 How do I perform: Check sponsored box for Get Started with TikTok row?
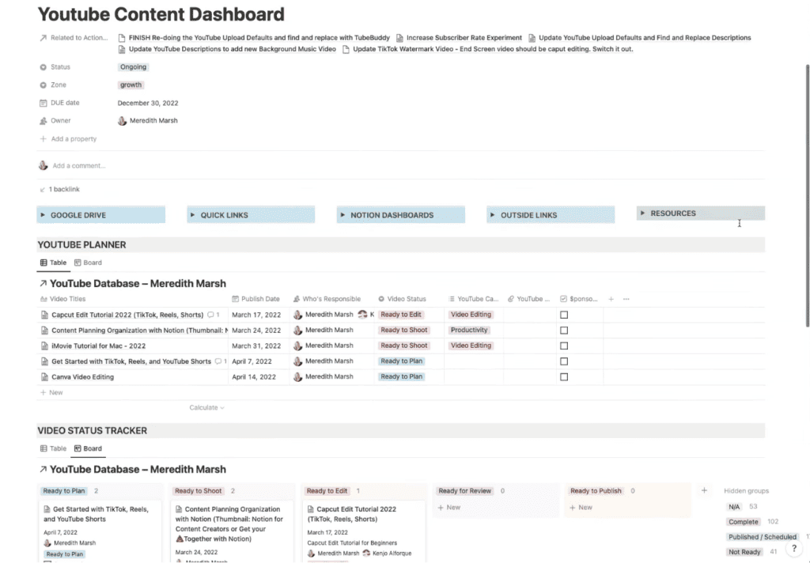(564, 361)
